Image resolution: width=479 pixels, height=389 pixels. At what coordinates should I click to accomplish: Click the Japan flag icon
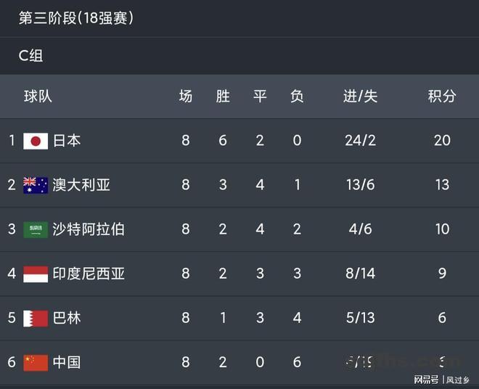(x=36, y=141)
